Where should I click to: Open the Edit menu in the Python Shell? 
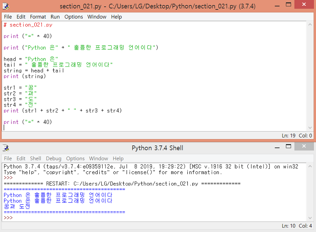pos(21,159)
